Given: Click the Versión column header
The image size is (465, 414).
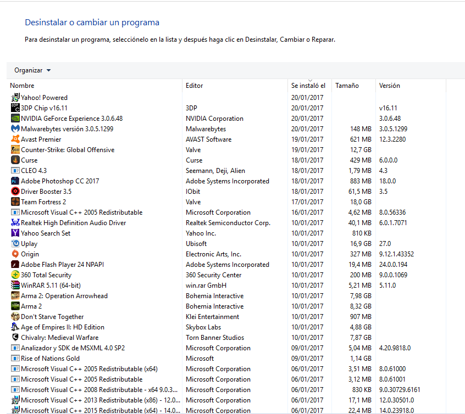Looking at the screenshot, I should point(389,86).
